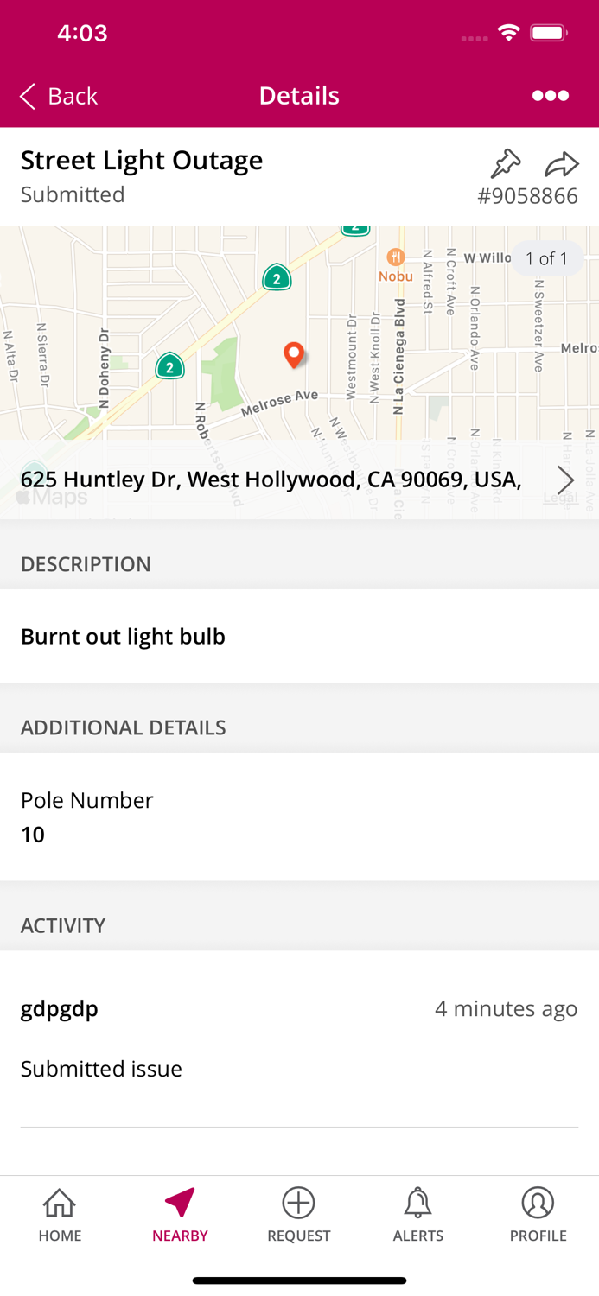Expand address details with the chevron
Screen dimensions: 599x1296
[565, 480]
